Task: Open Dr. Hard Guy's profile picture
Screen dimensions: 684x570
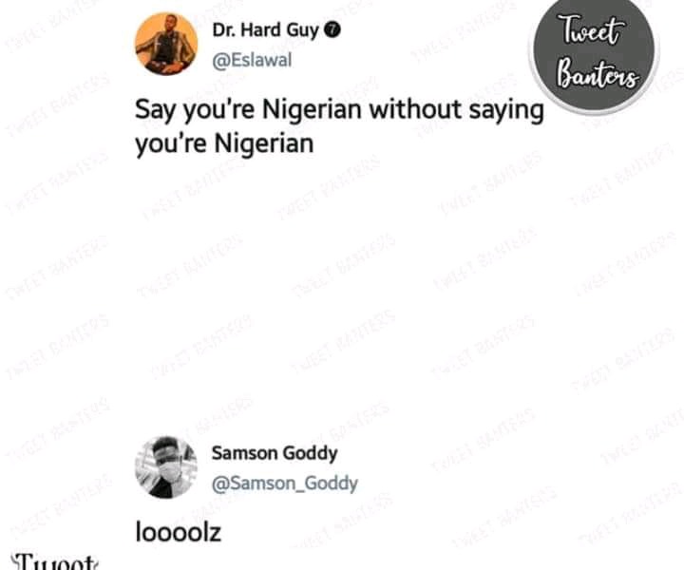Action: point(166,44)
